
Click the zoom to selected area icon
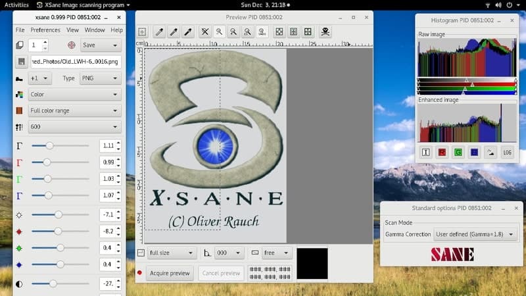click(248, 32)
